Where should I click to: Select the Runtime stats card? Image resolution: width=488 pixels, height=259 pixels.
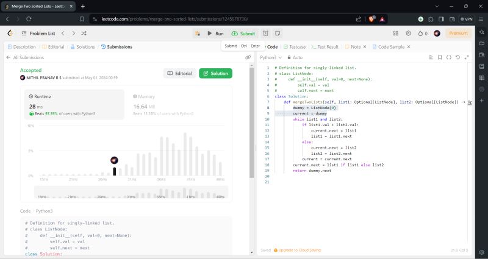(x=74, y=104)
